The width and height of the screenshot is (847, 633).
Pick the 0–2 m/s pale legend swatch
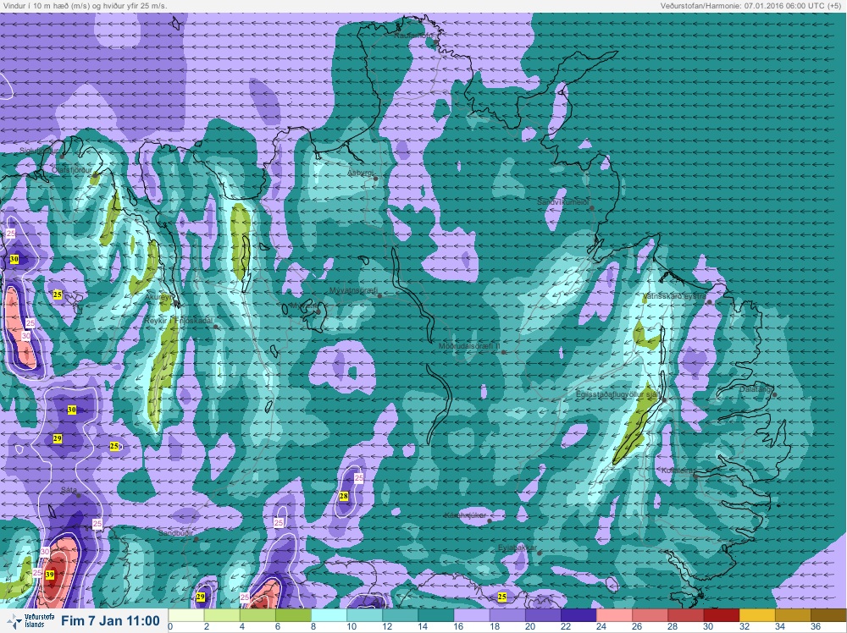(x=186, y=615)
